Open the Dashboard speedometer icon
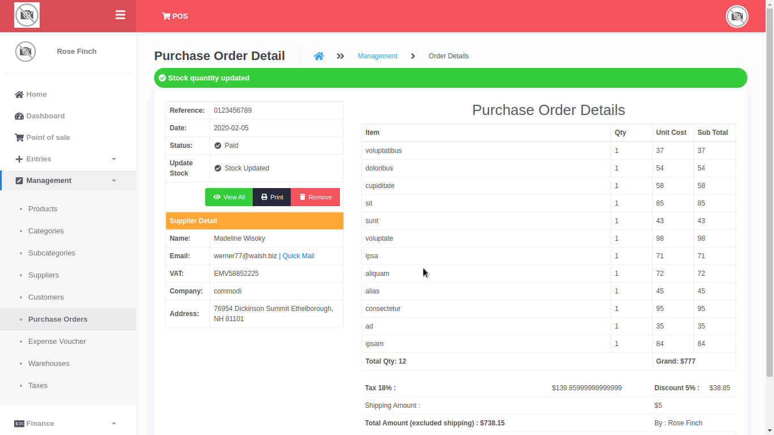Viewport: 774px width, 435px height. coord(18,116)
